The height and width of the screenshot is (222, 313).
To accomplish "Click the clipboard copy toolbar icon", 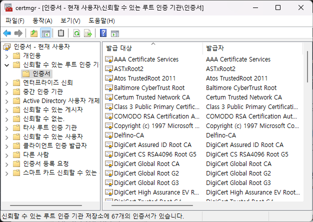I will pos(61,33).
